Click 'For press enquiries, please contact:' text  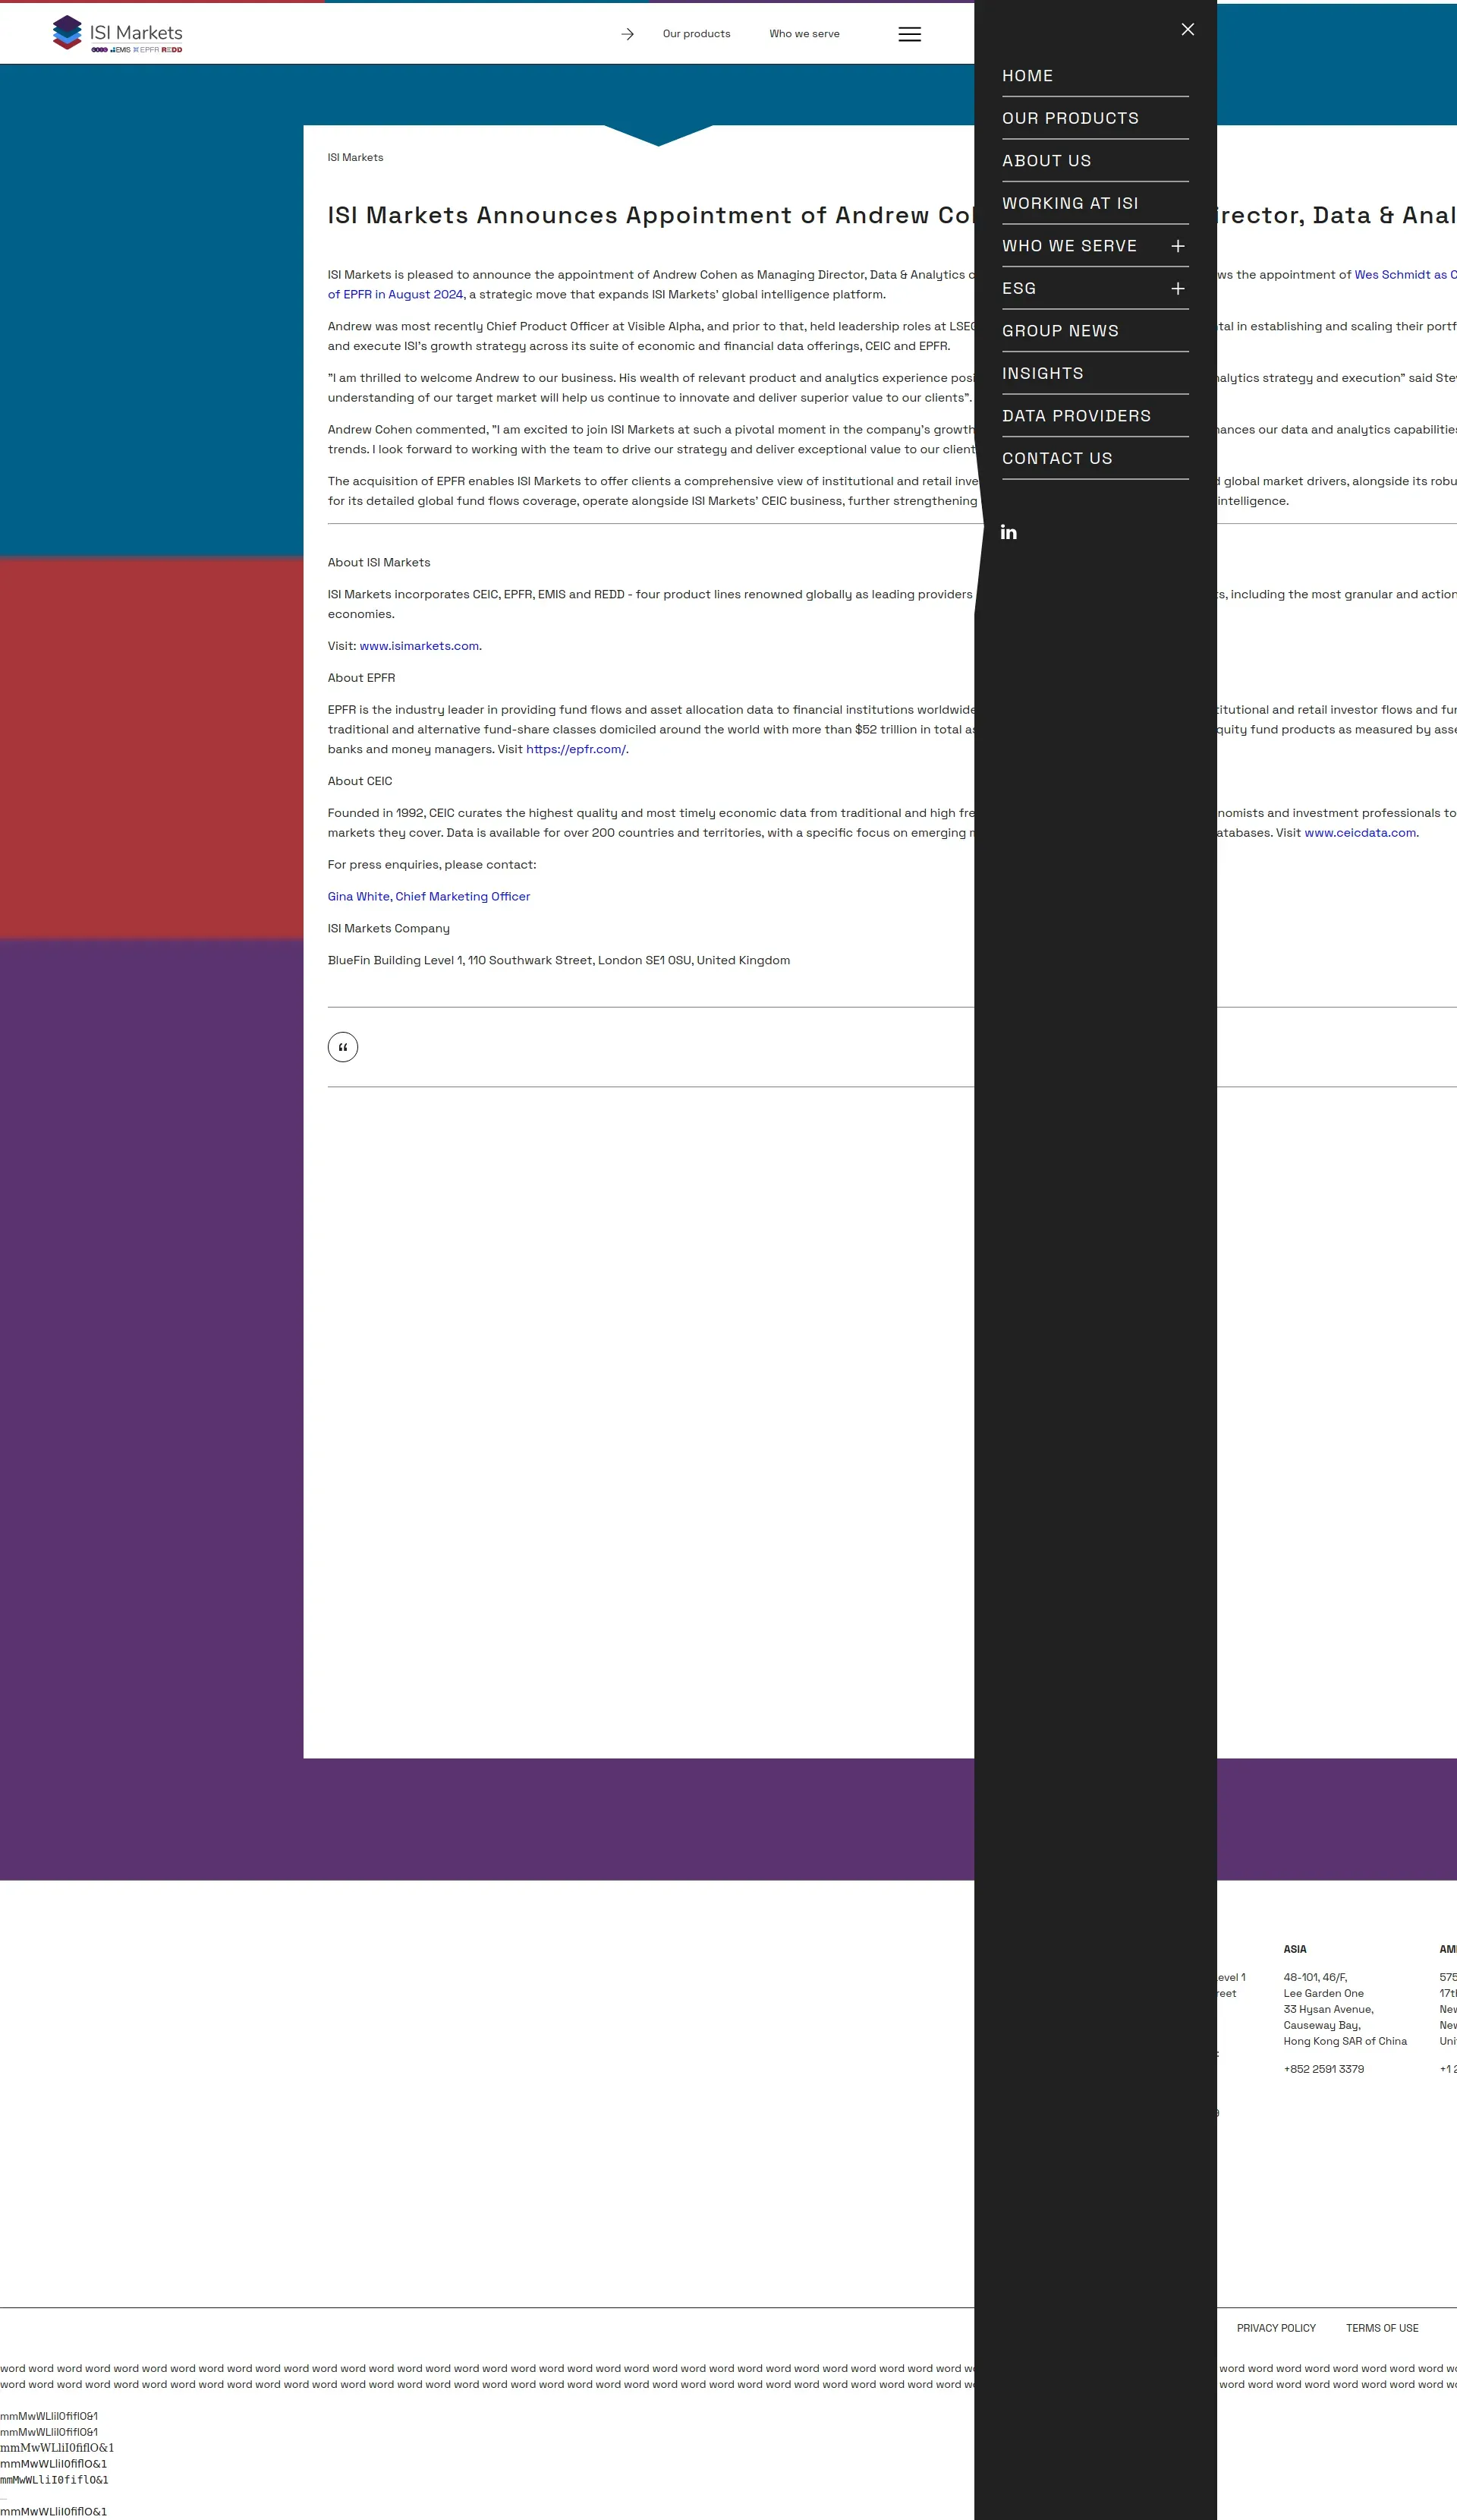click(432, 865)
